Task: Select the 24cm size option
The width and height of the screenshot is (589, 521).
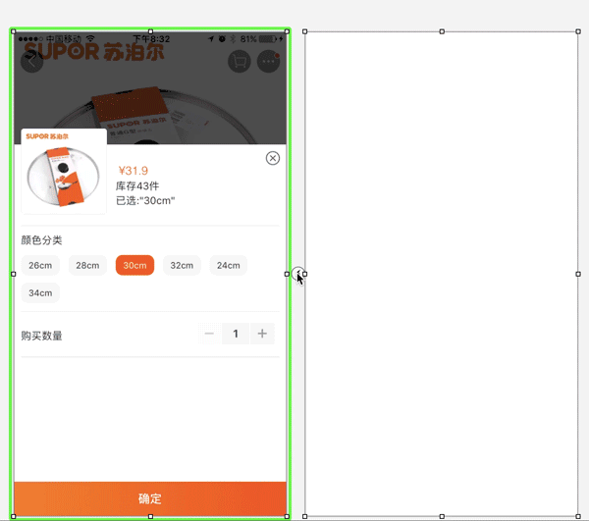Action: coord(229,265)
